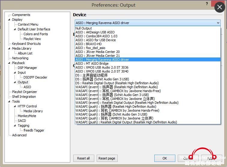227x167 pixels.
Task: Choose ASIO : AKDesign USB ASIO
Action: tap(148, 32)
